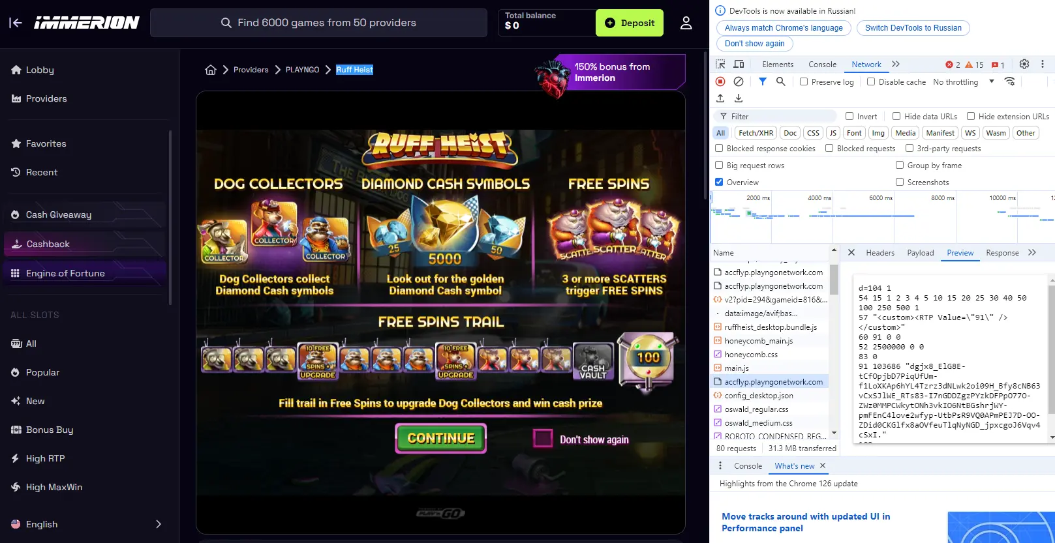Image resolution: width=1055 pixels, height=543 pixels.
Task: Select Fetch/XHR filter type
Action: [756, 132]
